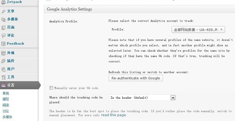Go to the 常规 settings submenu

click(6, 93)
